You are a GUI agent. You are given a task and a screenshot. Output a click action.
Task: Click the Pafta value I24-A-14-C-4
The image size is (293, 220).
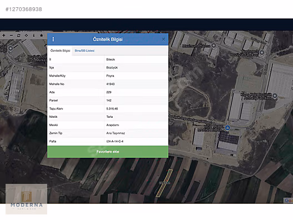tap(115, 142)
